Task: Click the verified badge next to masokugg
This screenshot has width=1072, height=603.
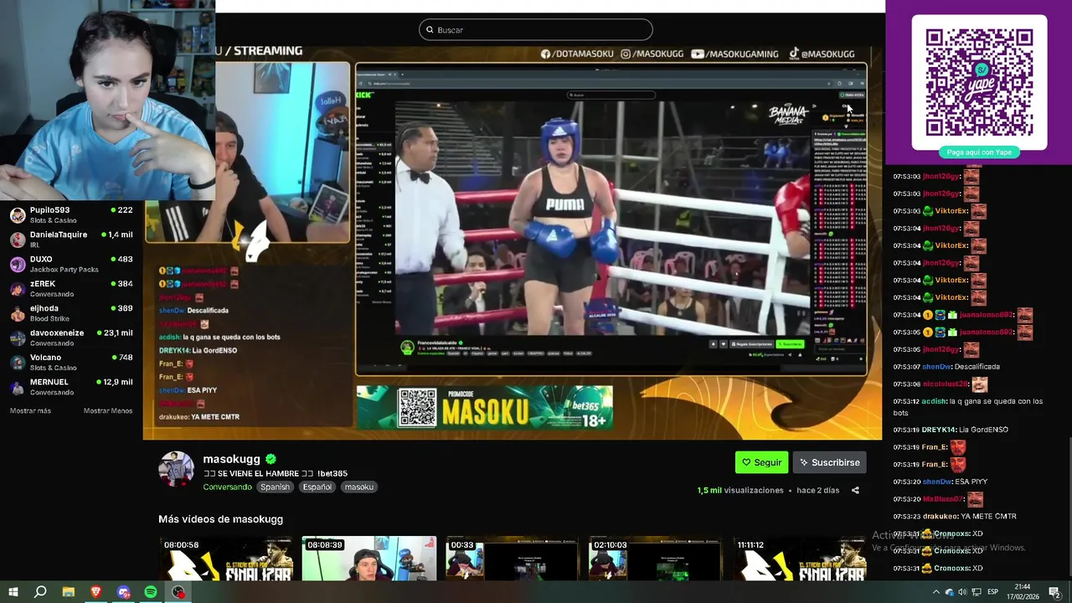Action: tap(271, 459)
